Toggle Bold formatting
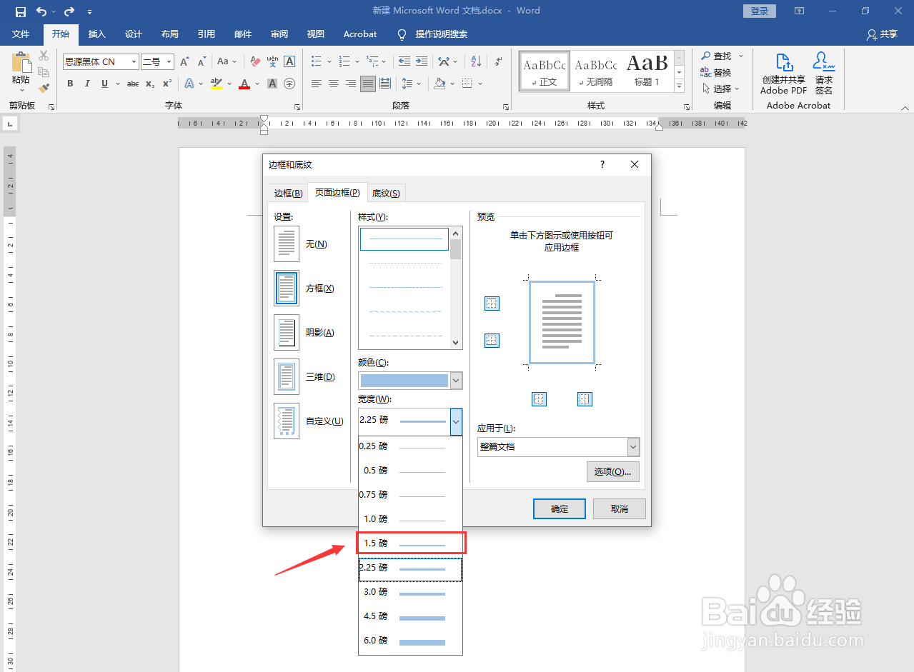This screenshot has width=914, height=672. [70, 84]
